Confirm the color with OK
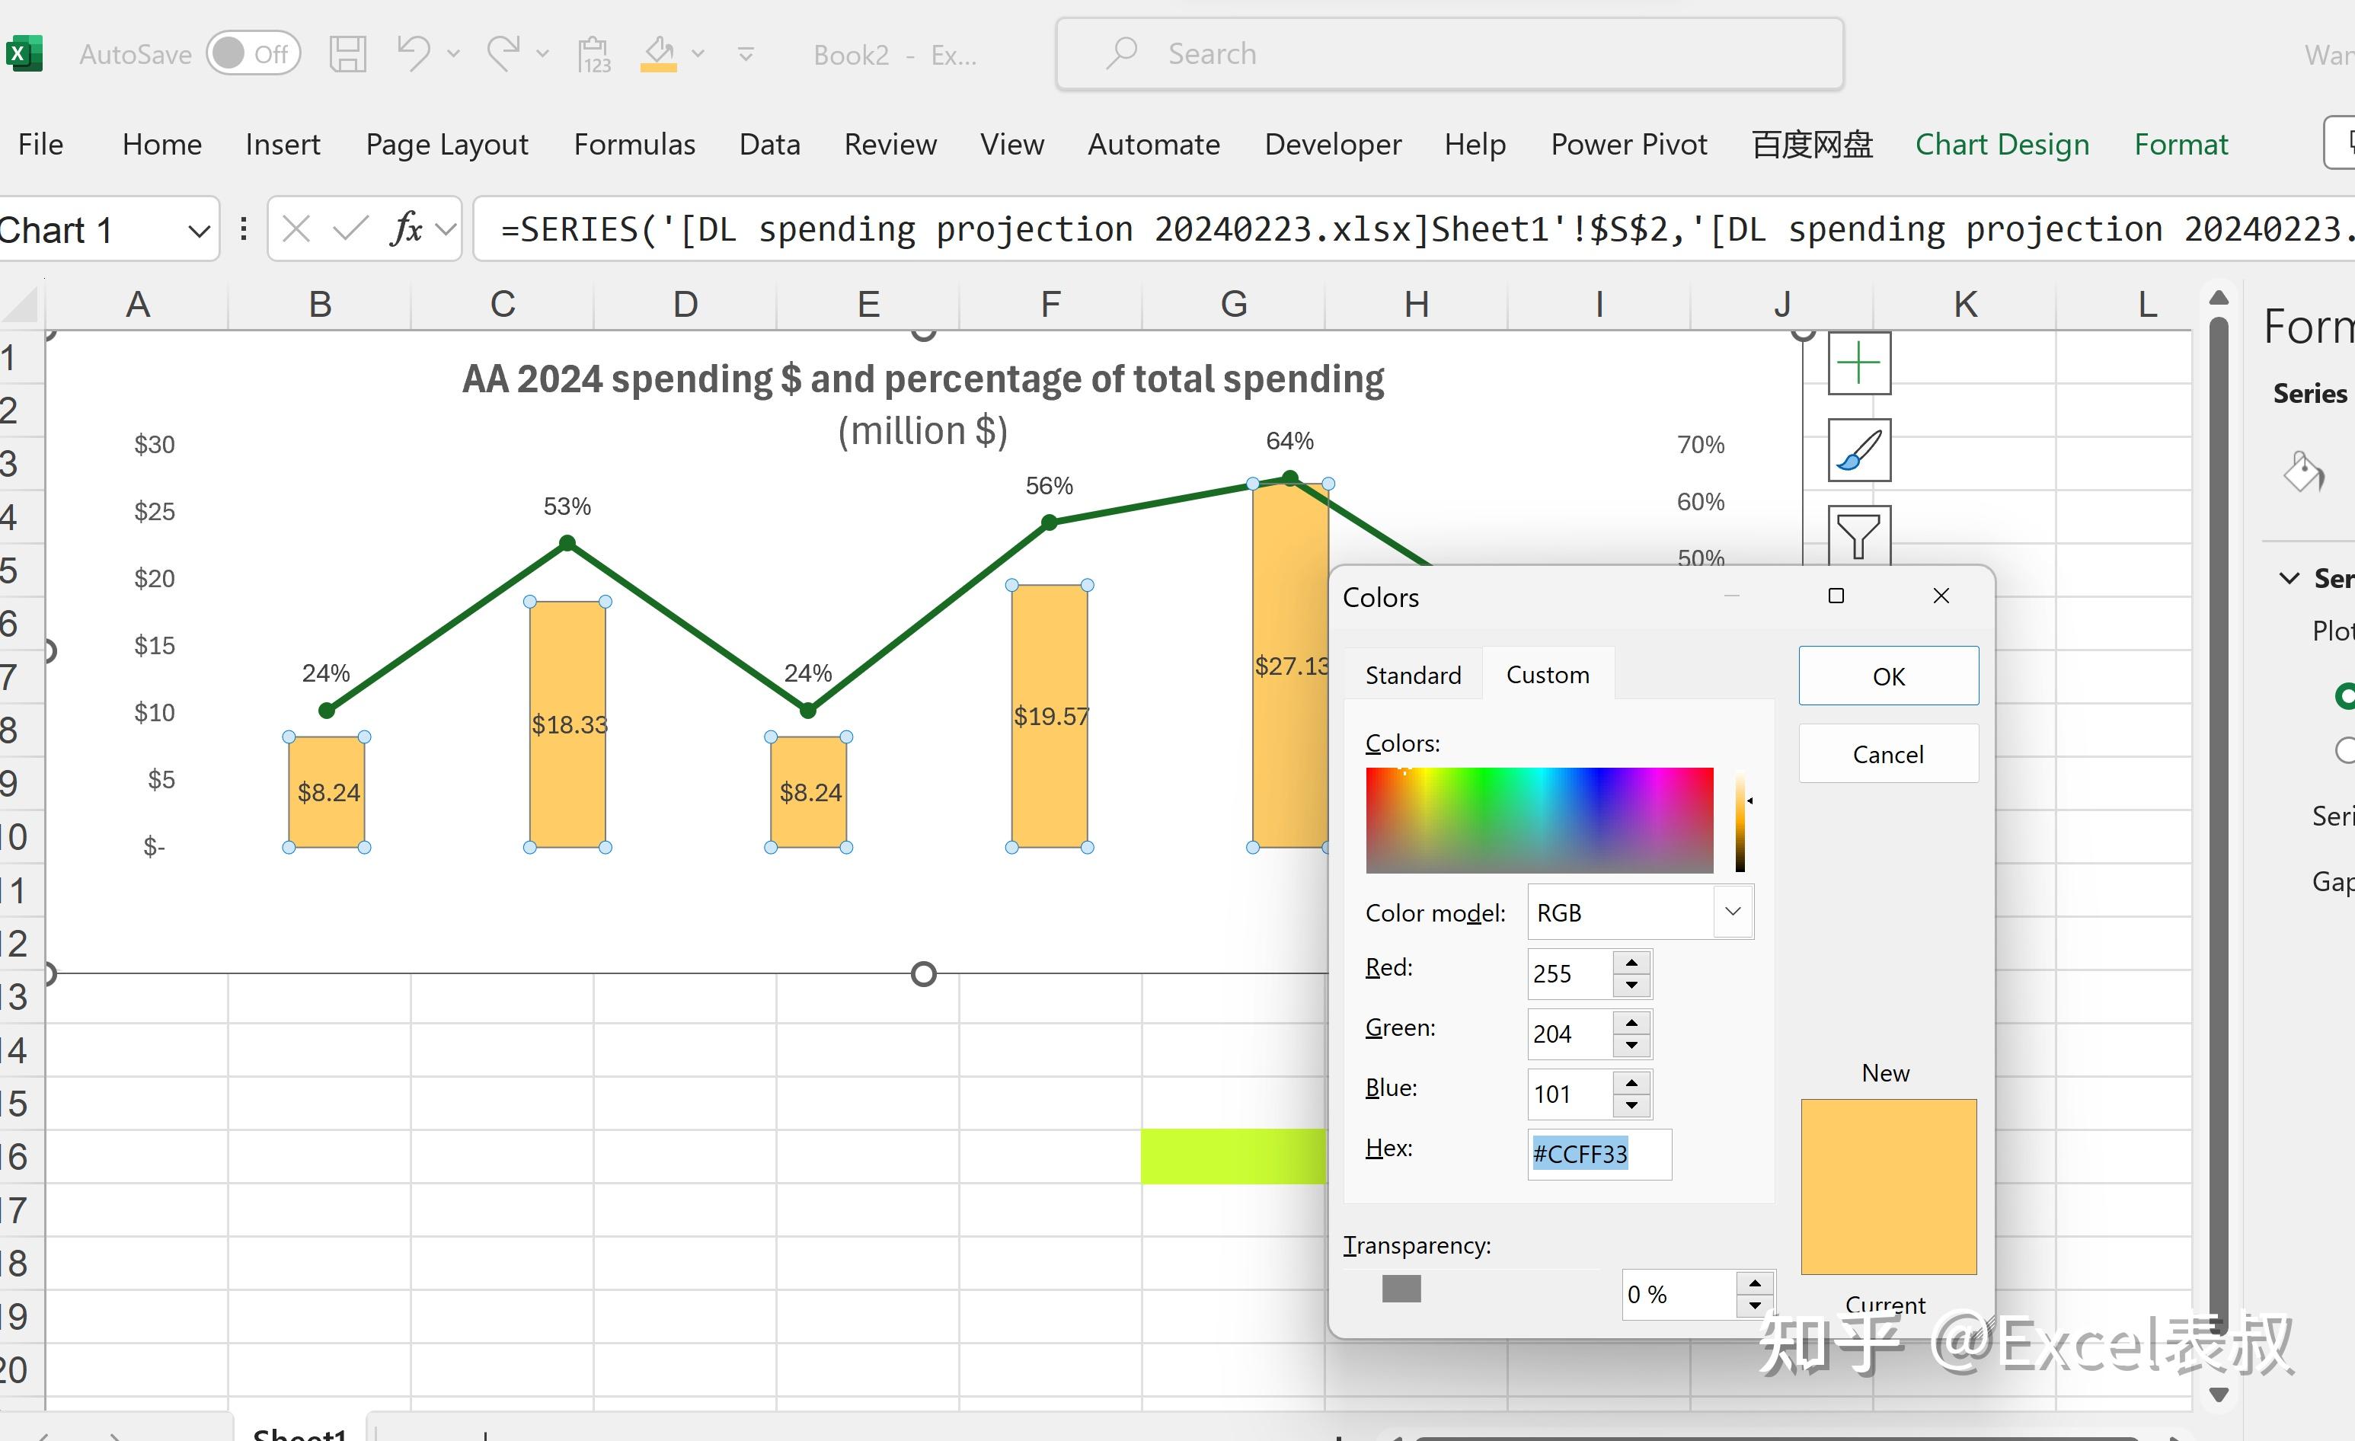Screen dimensions: 2355x1441 [1889, 676]
